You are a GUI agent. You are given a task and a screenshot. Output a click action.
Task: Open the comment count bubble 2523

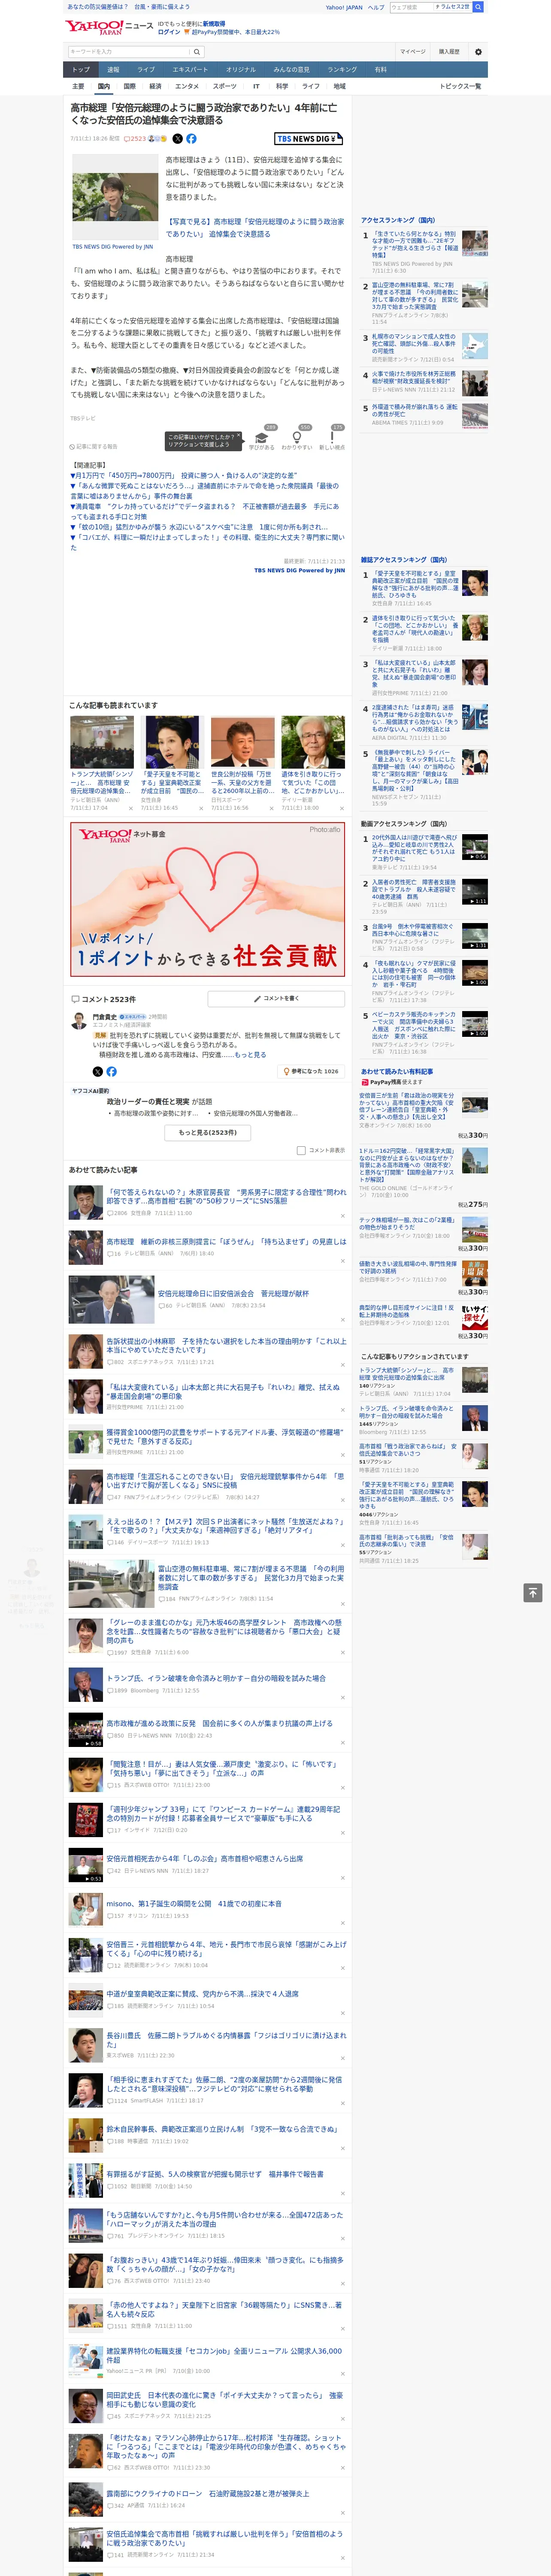135,139
